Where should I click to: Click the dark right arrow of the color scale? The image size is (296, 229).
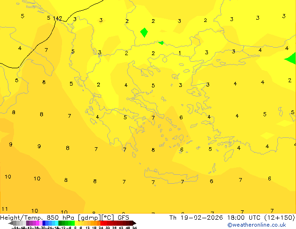pos(134,223)
